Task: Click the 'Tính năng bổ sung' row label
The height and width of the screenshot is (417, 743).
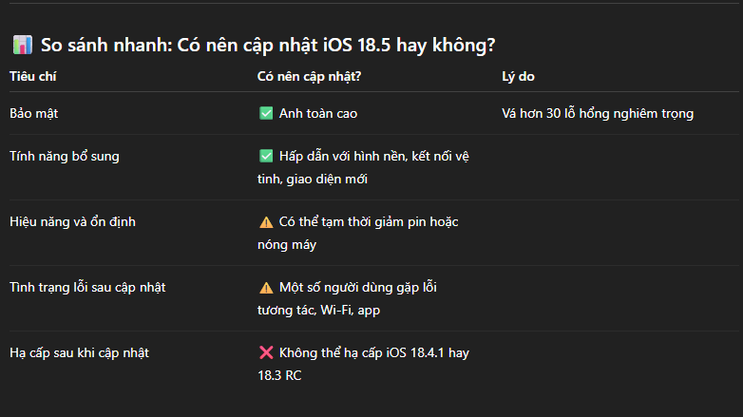Action: pos(65,157)
